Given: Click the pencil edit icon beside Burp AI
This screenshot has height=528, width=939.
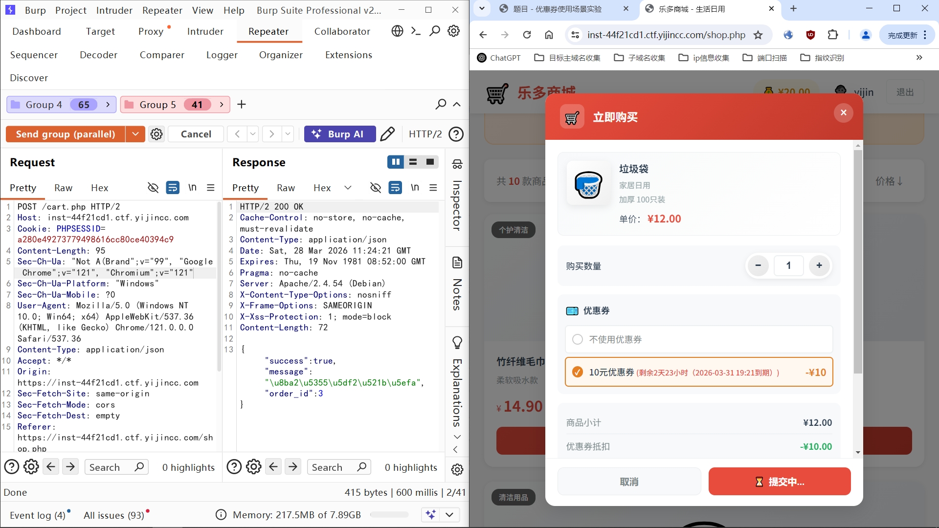Looking at the screenshot, I should click(x=387, y=134).
